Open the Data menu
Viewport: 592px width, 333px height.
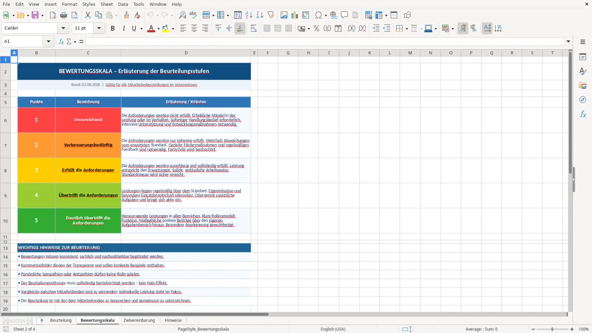(x=123, y=4)
